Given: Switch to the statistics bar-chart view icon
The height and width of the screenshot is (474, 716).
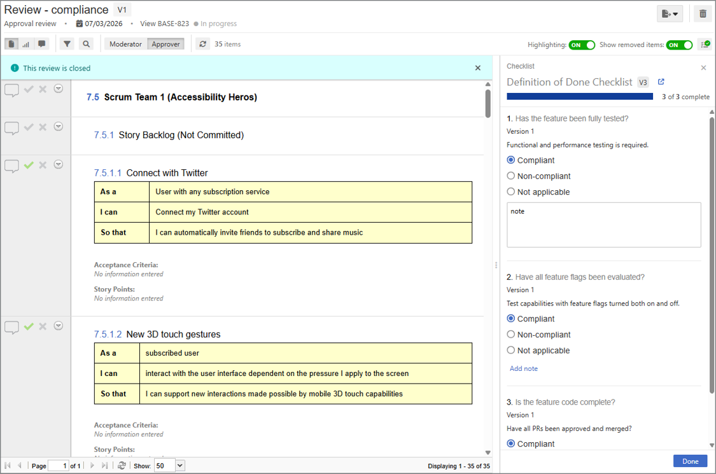Looking at the screenshot, I should 26,44.
